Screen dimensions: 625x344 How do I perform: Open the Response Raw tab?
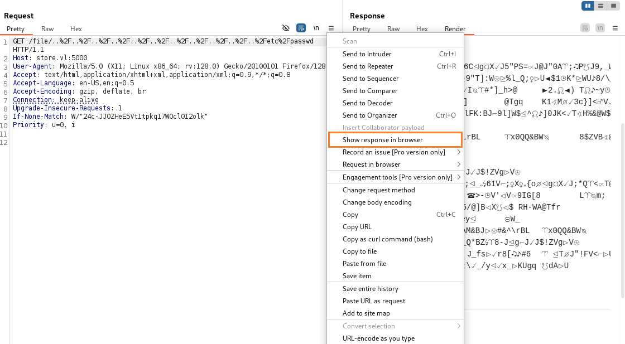(393, 28)
